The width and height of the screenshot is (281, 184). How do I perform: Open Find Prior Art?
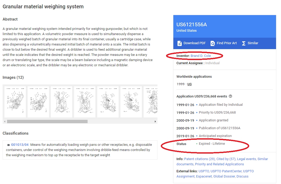[x=223, y=43]
